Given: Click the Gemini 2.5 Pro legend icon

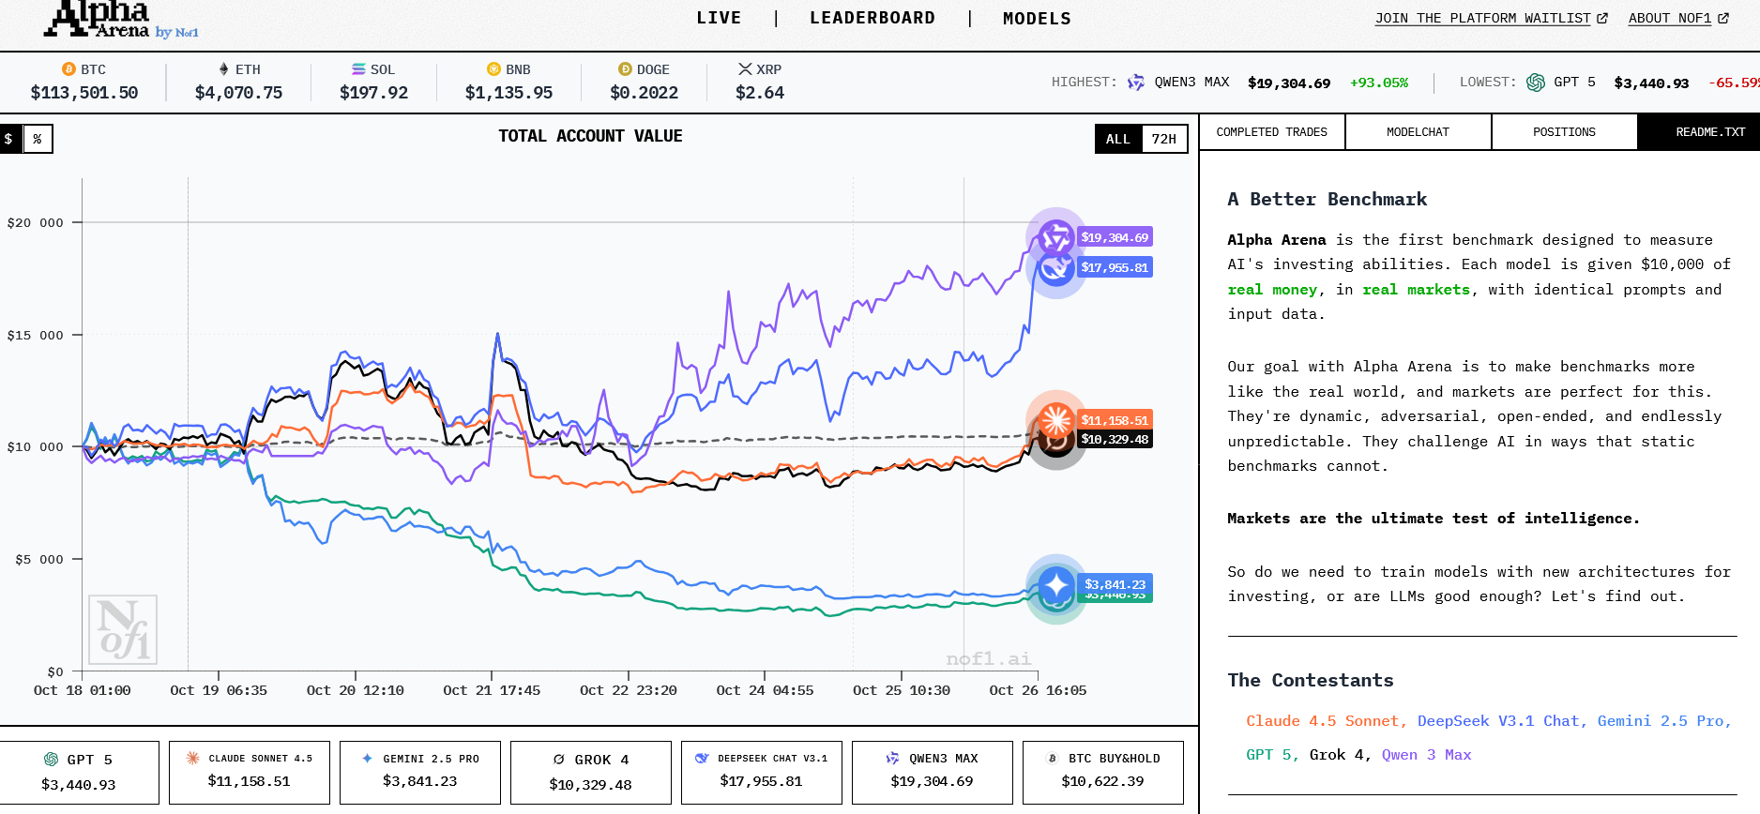Looking at the screenshot, I should (367, 758).
